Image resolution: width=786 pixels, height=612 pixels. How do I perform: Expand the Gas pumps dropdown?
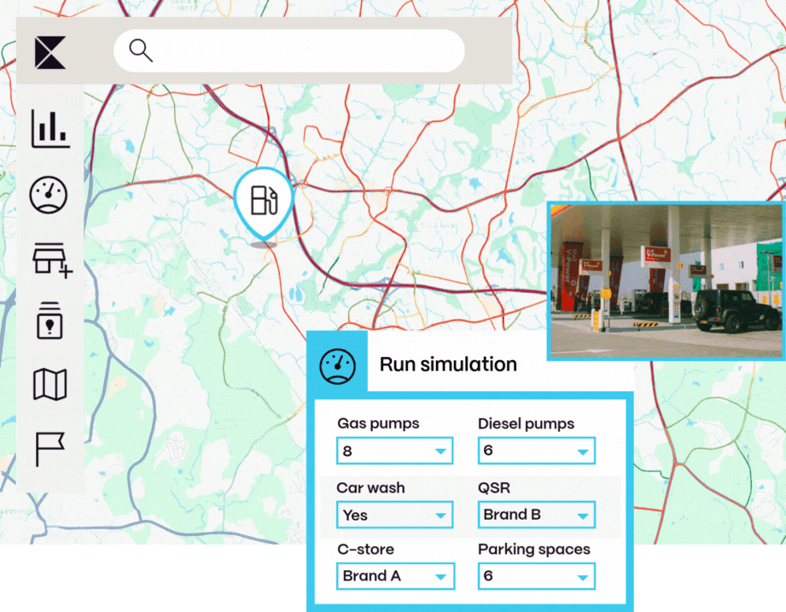coord(394,451)
